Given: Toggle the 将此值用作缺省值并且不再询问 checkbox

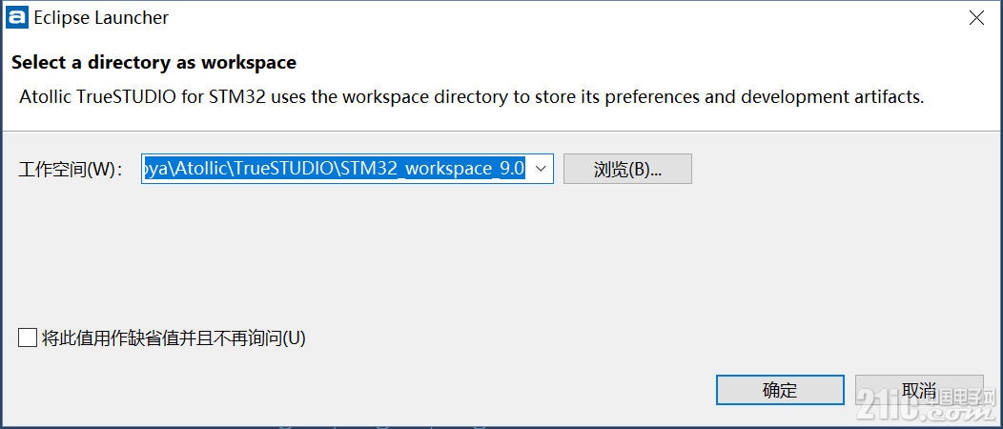Looking at the screenshot, I should [28, 337].
